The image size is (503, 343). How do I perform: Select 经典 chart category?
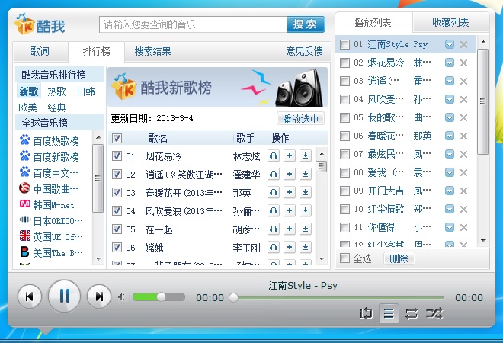[x=56, y=107]
